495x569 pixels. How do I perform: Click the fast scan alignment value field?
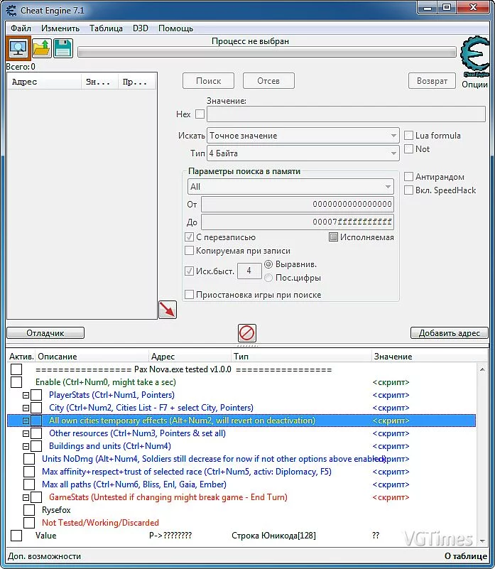click(x=249, y=271)
